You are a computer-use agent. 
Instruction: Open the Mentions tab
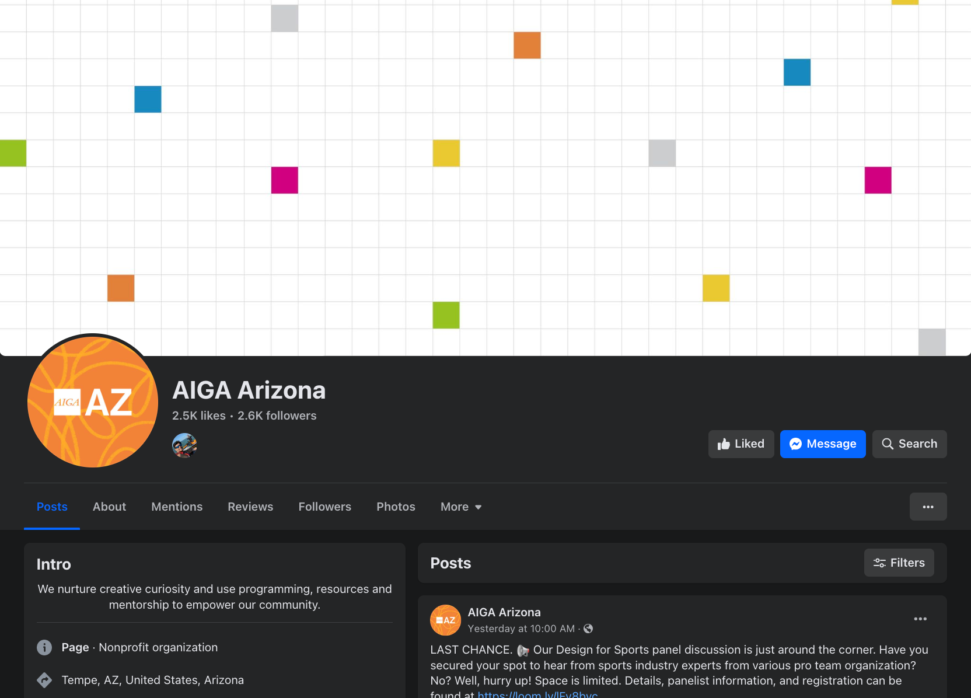(177, 507)
